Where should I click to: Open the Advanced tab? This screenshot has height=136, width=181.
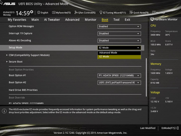coord(72,20)
